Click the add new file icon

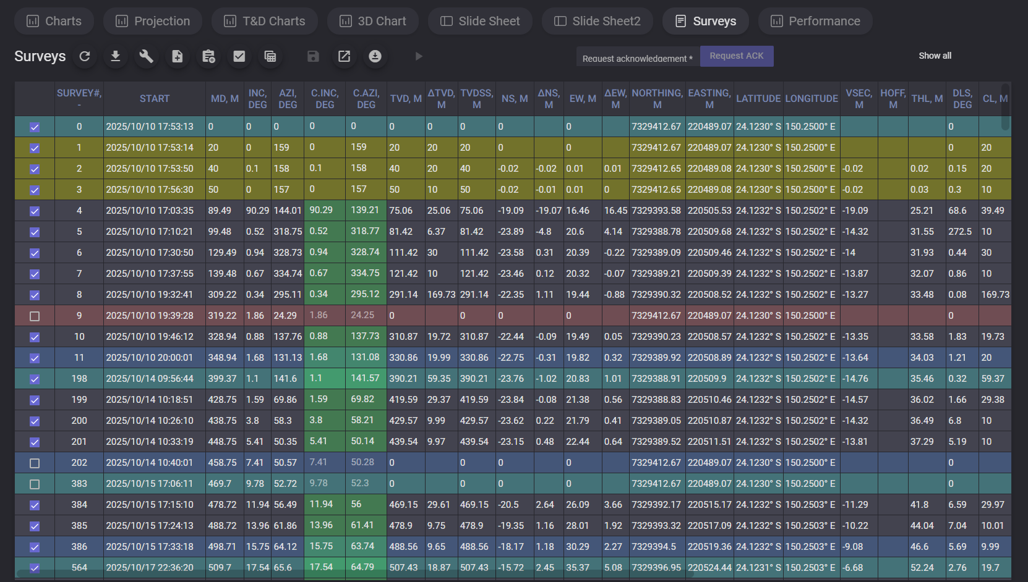click(x=177, y=56)
